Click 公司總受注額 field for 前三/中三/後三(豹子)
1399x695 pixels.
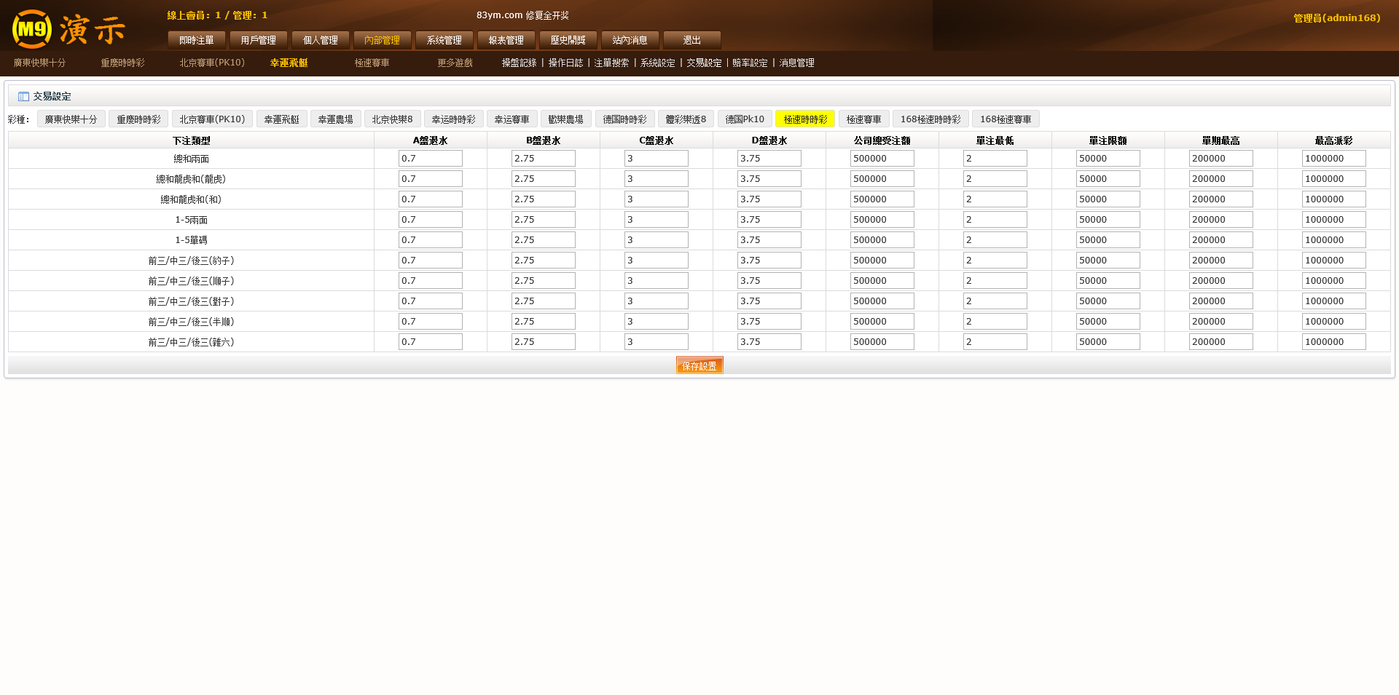click(882, 261)
